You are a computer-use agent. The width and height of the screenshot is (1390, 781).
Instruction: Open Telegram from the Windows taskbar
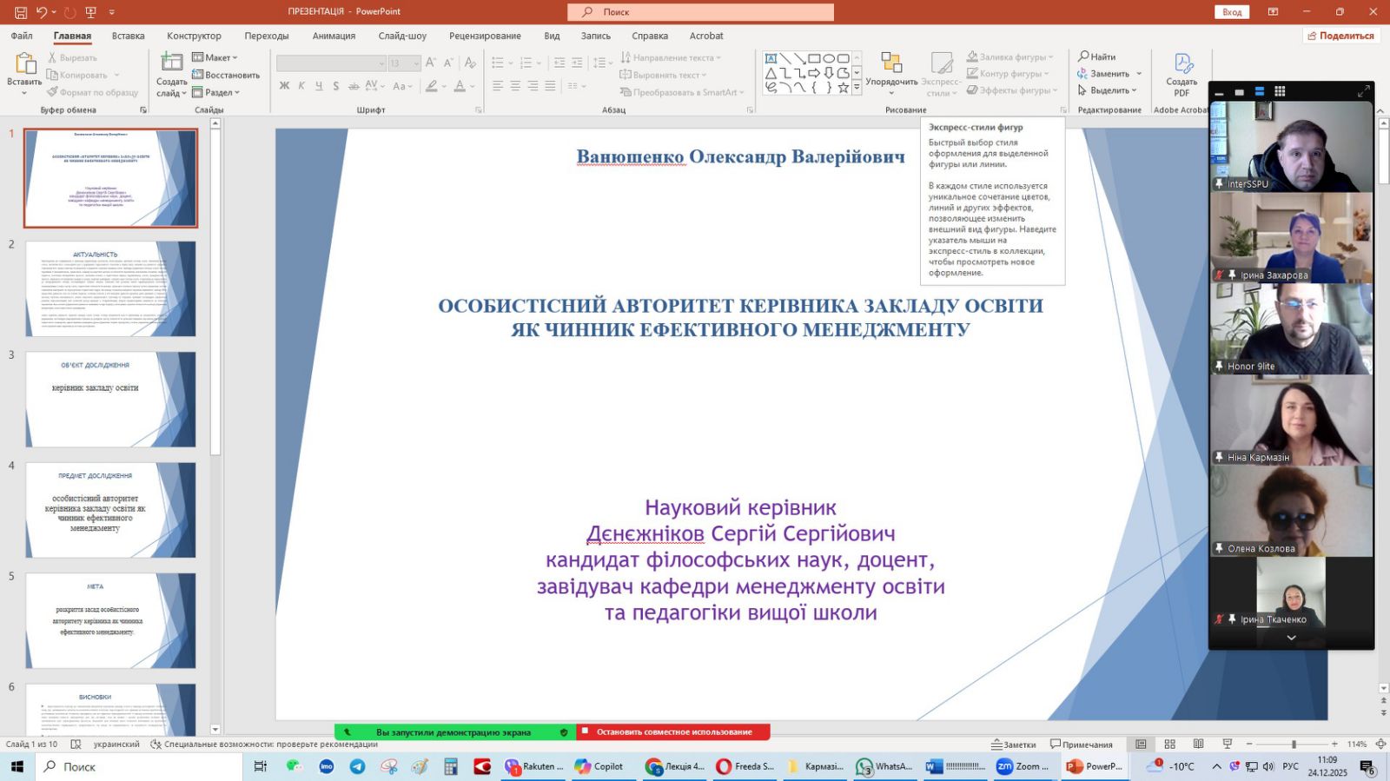[x=357, y=766]
